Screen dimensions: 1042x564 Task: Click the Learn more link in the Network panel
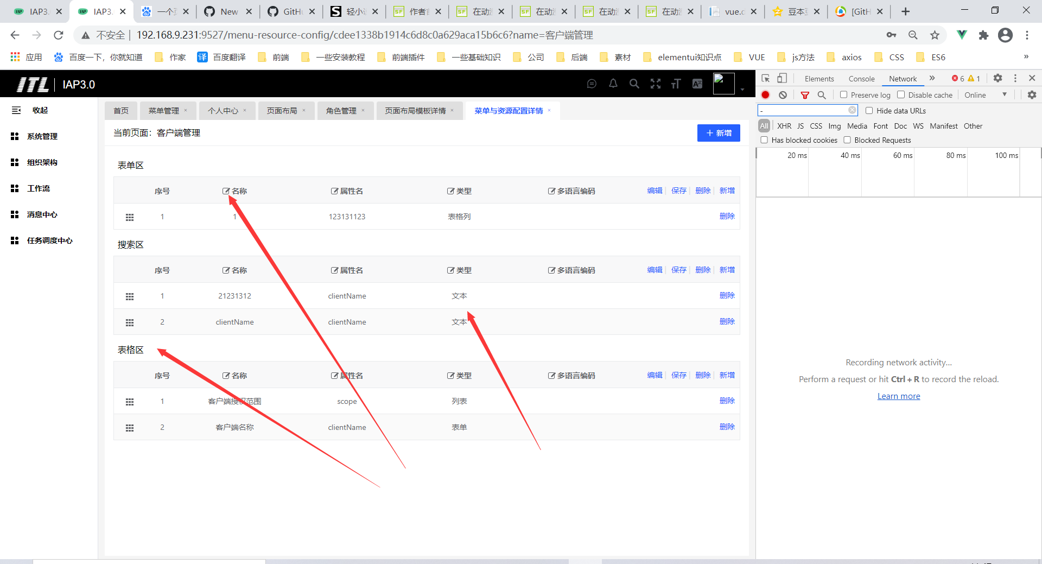pos(898,396)
